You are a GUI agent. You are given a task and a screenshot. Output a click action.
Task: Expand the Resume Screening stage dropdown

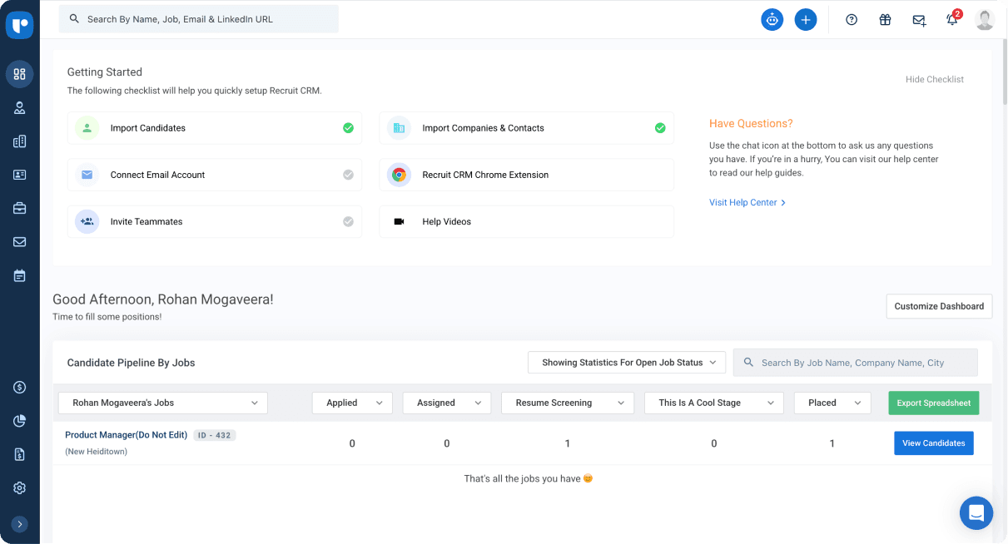pos(567,403)
